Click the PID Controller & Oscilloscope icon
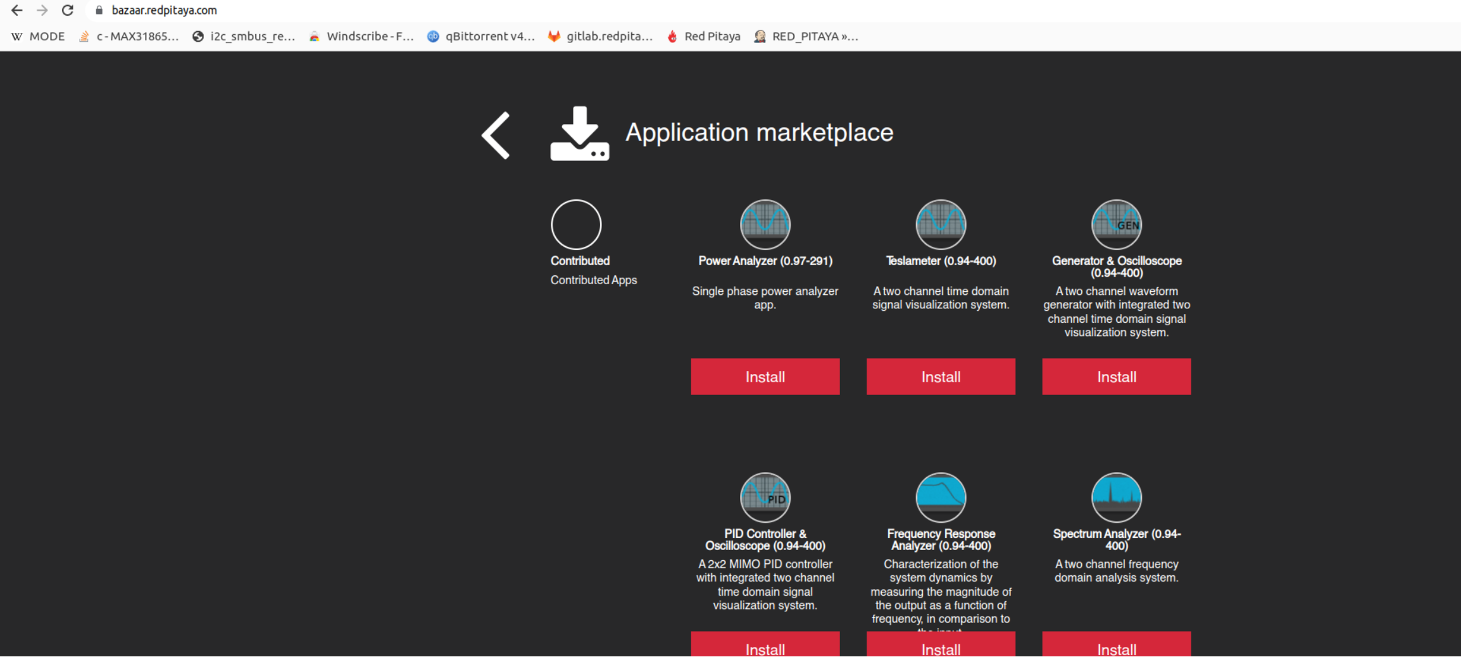The width and height of the screenshot is (1461, 657). [765, 497]
